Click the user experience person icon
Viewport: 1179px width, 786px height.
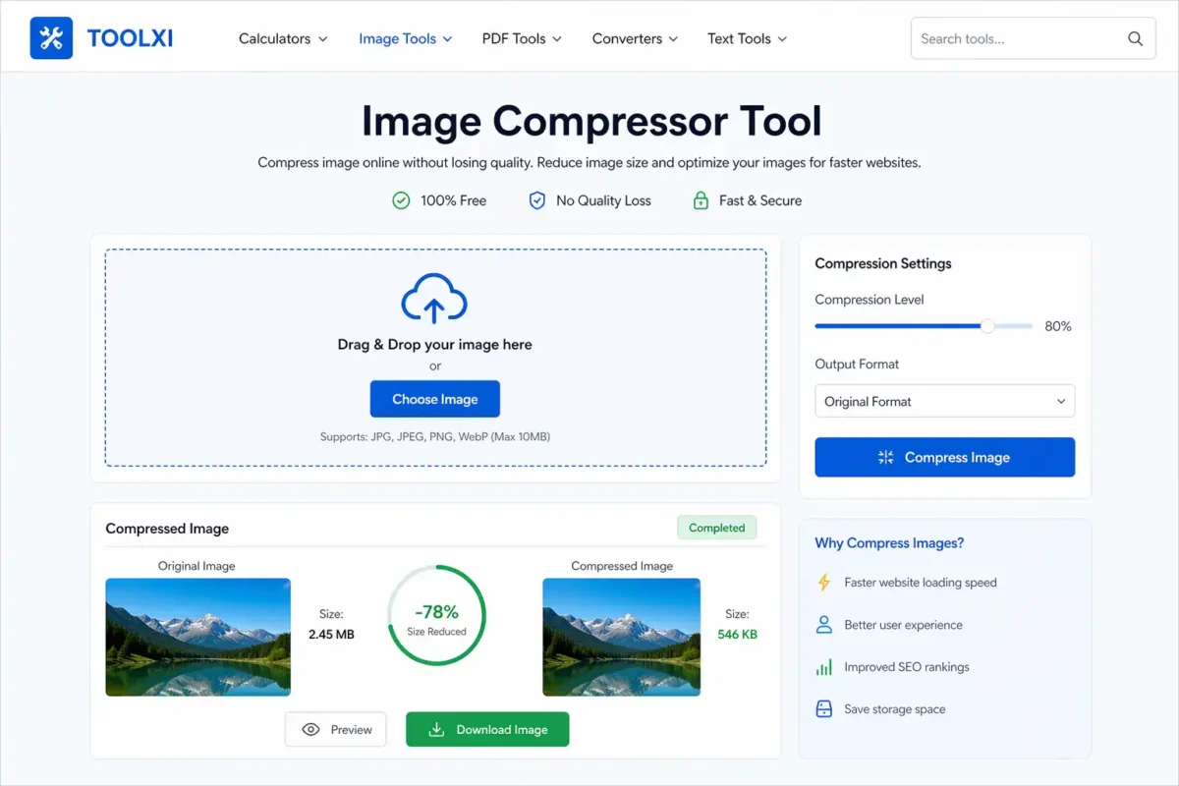click(x=824, y=625)
